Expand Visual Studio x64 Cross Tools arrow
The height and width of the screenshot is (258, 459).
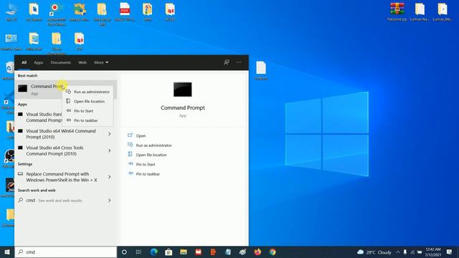[x=110, y=150]
